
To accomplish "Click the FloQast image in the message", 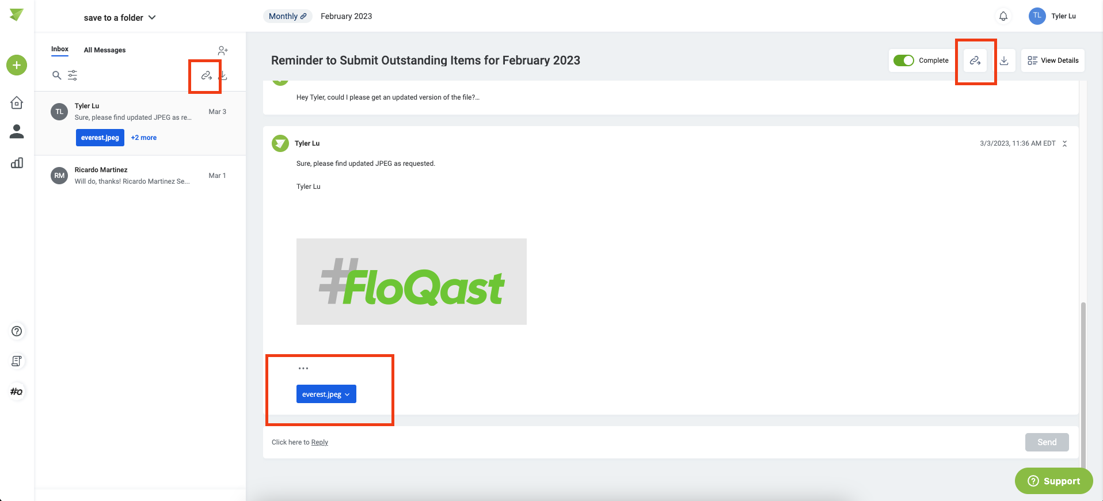I will pyautogui.click(x=412, y=282).
